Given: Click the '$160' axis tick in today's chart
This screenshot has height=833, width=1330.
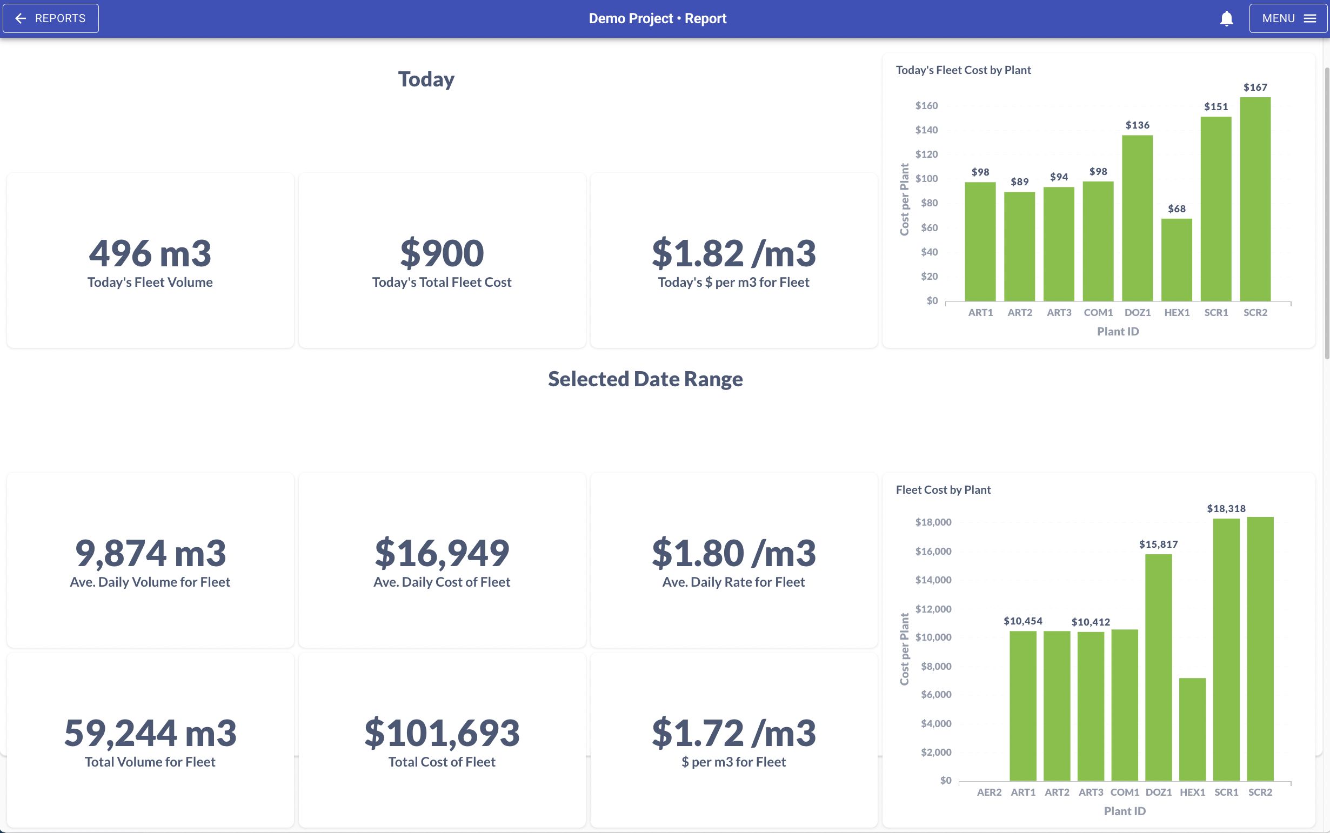Looking at the screenshot, I should click(926, 106).
